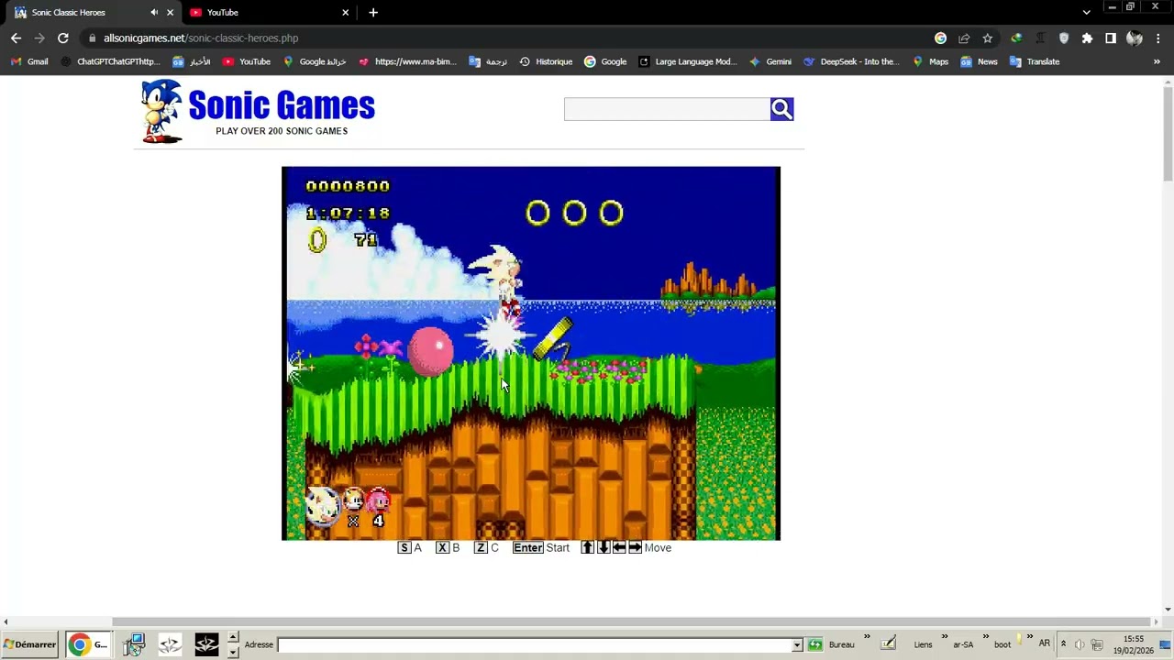The height and width of the screenshot is (660, 1174).
Task: Expand the Bureau toolbar chevron
Action: click(867, 637)
